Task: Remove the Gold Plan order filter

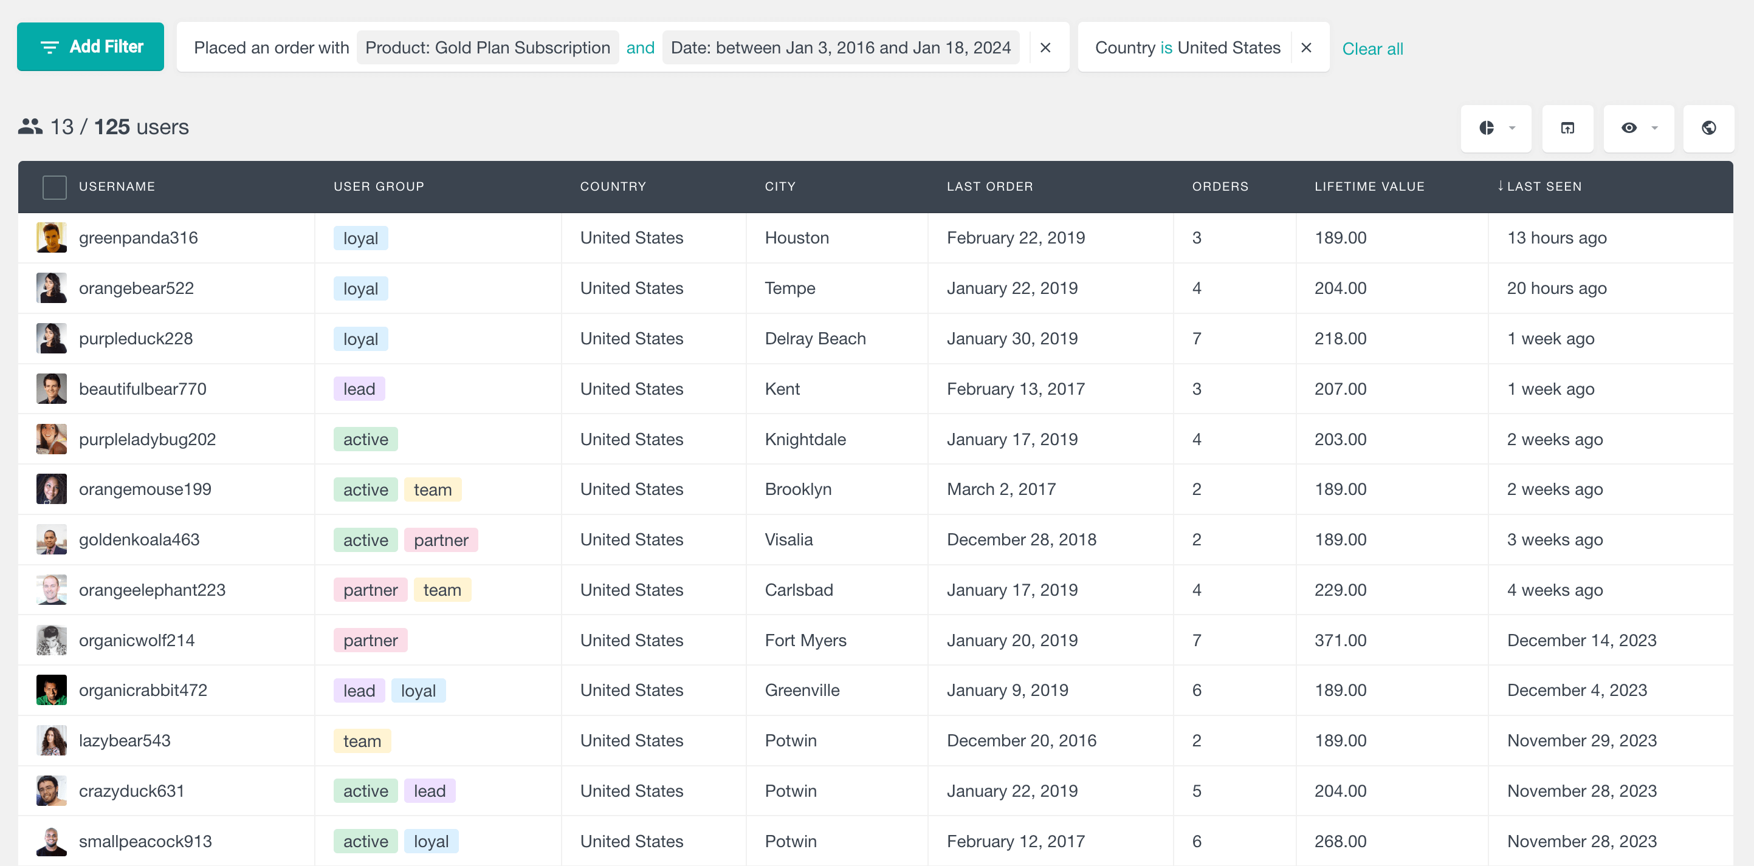Action: click(x=1045, y=47)
